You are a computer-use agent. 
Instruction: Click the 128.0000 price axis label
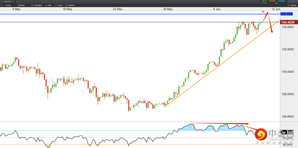coord(287,94)
